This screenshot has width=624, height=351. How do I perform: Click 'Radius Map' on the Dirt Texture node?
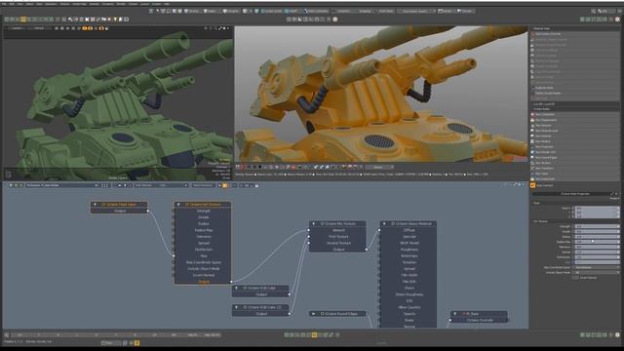coord(204,230)
